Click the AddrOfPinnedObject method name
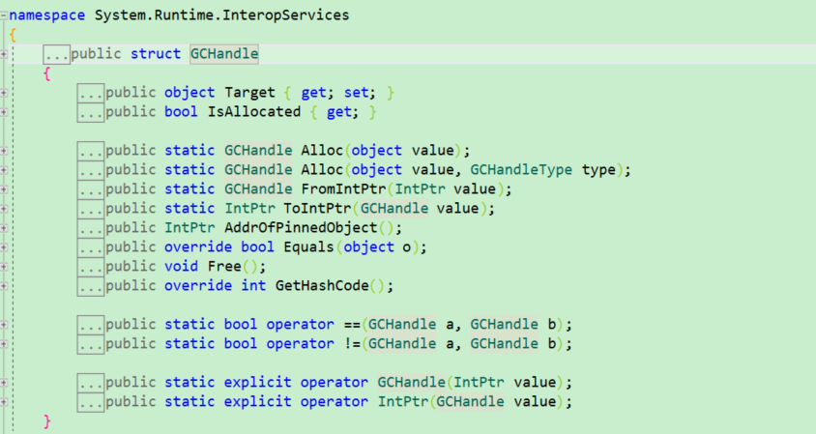Image resolution: width=816 pixels, height=434 pixels. point(301,227)
